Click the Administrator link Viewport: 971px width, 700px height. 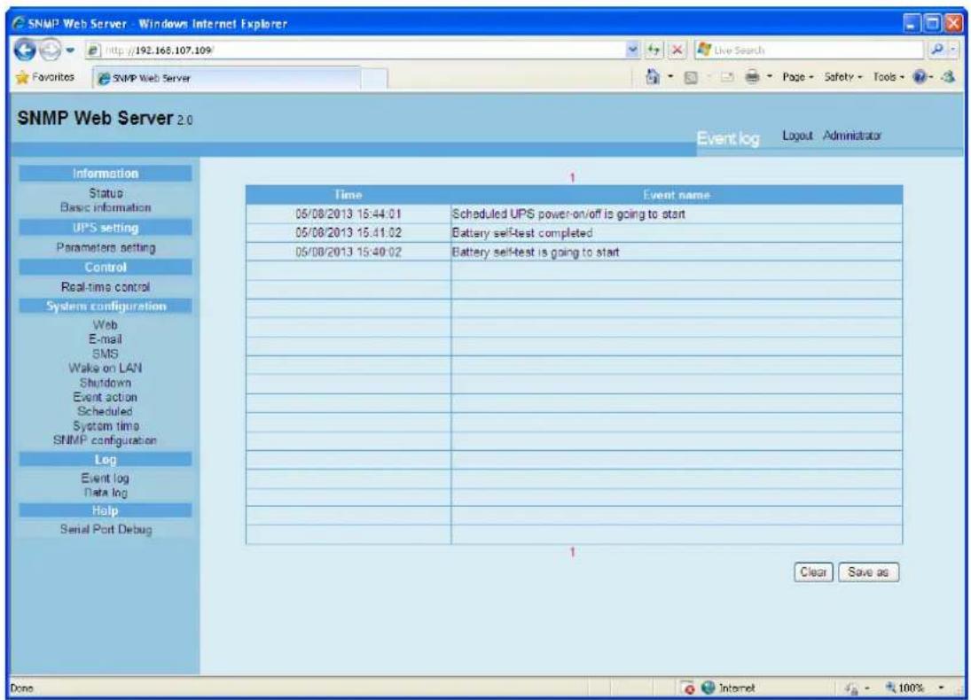[851, 136]
